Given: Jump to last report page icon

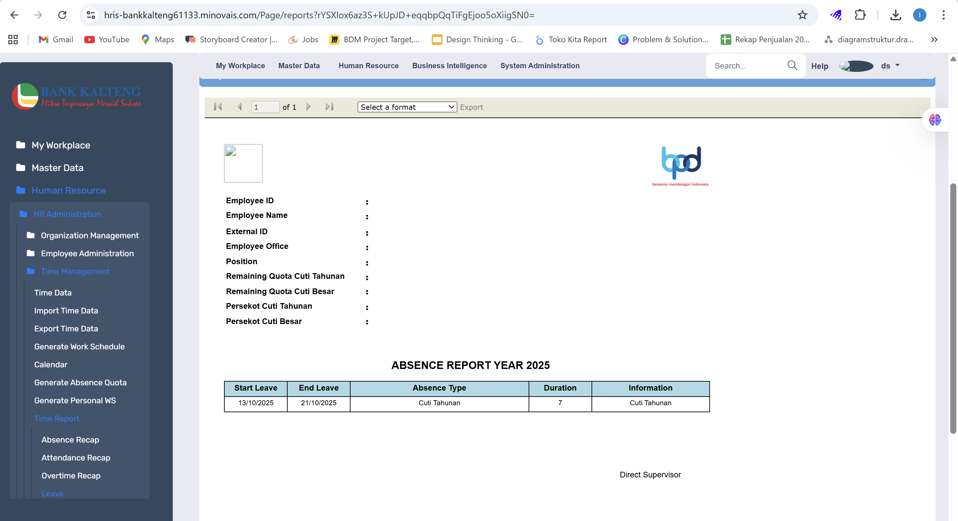Looking at the screenshot, I should (330, 107).
